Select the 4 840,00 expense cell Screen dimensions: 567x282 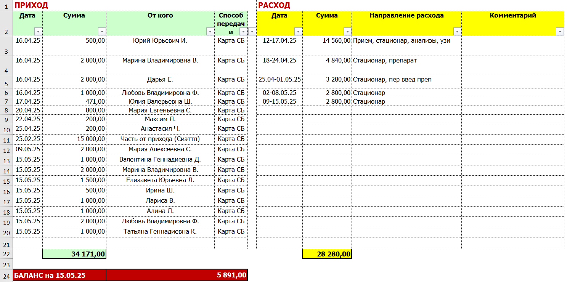point(327,66)
